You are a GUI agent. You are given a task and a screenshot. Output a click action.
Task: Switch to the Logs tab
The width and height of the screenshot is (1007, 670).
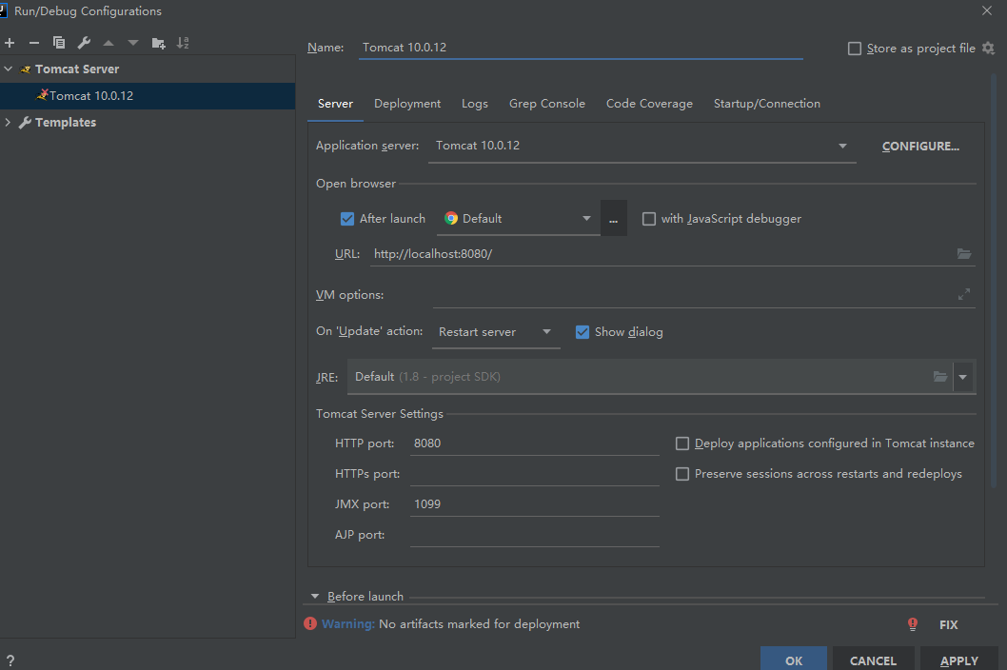pyautogui.click(x=475, y=104)
